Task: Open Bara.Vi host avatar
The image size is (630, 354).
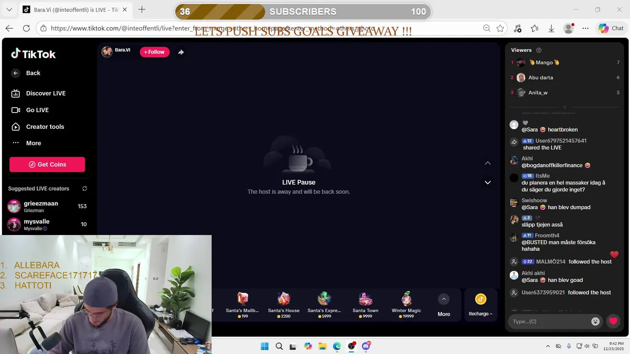Action: click(107, 52)
